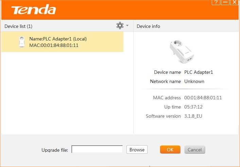
Task: Minimize the Tenda window
Action: [x=225, y=2]
